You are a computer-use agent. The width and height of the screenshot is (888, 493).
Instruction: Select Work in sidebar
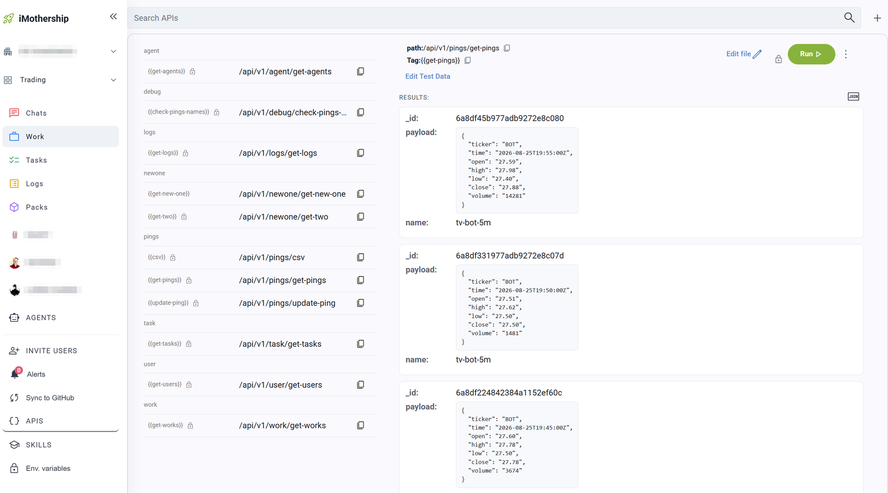[60, 136]
